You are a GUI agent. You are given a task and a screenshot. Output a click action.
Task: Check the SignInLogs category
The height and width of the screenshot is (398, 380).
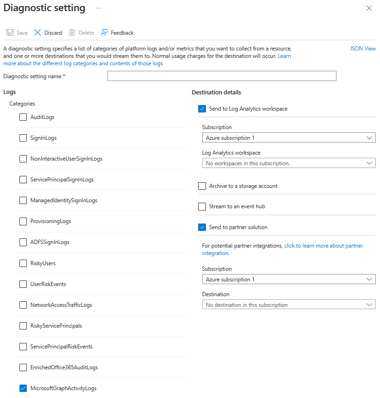tap(23, 138)
